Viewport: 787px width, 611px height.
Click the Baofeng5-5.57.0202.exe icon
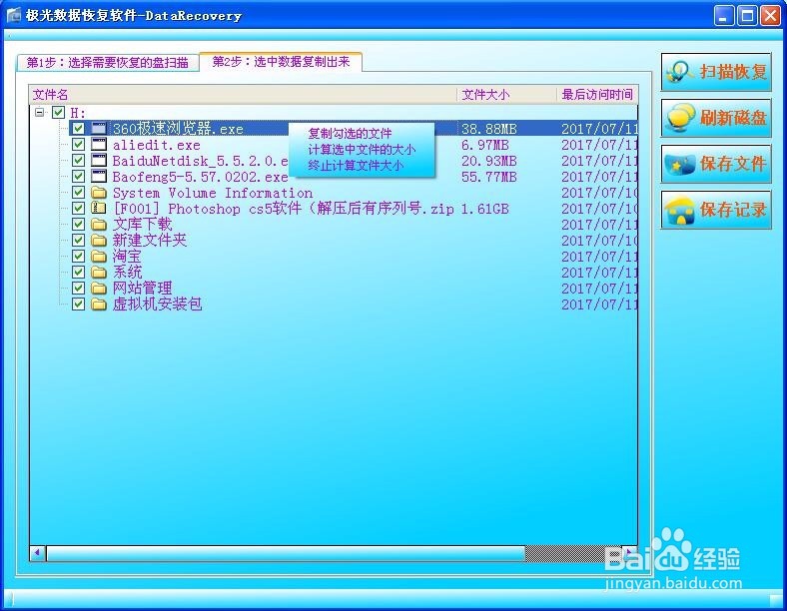99,177
